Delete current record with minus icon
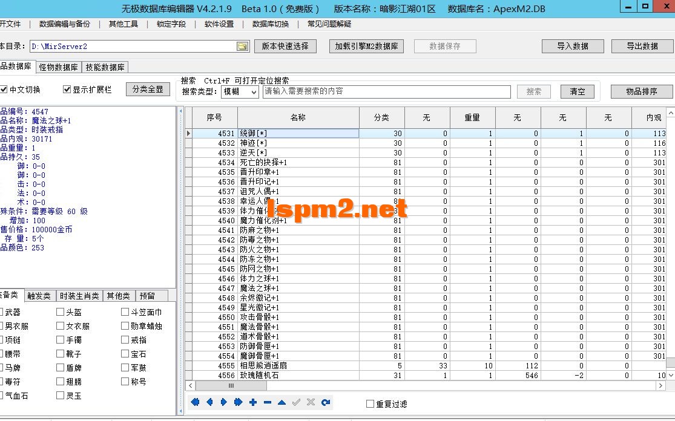Screen dimensions: 675x421 pos(267,402)
